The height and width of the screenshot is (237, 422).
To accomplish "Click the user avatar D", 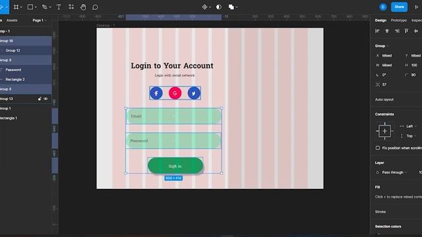I will coord(383,7).
